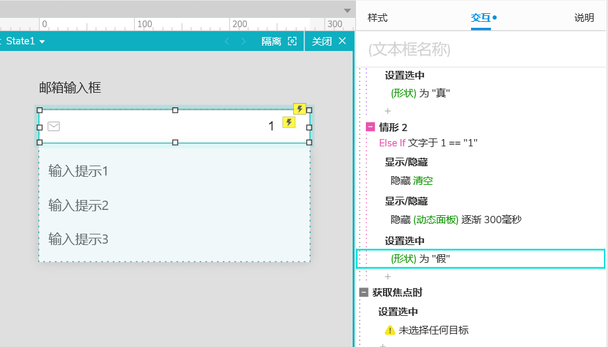Select the action row 形状 为 假
Viewport: 608px width, 347px height.
coord(481,259)
